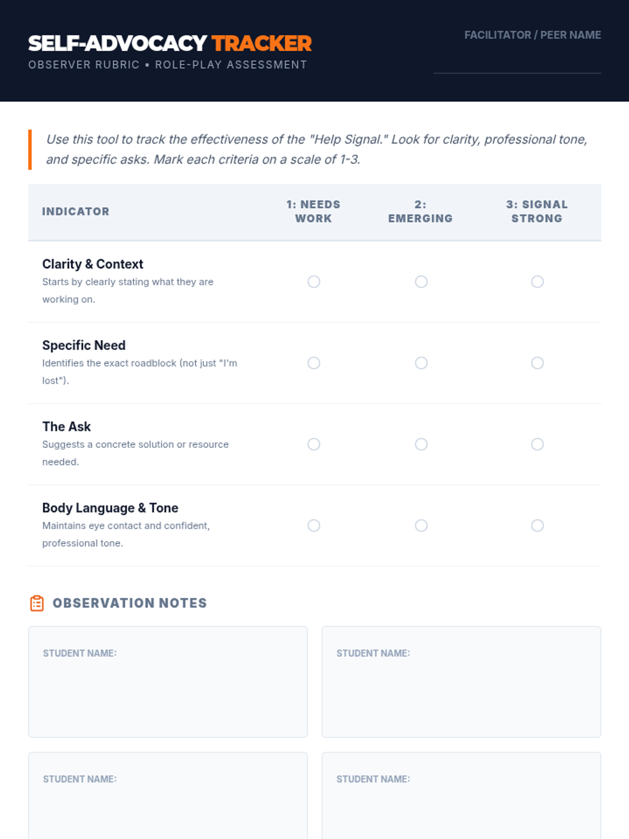
Task: Click the Self-Advocacy Tracker title
Action: [x=170, y=44]
